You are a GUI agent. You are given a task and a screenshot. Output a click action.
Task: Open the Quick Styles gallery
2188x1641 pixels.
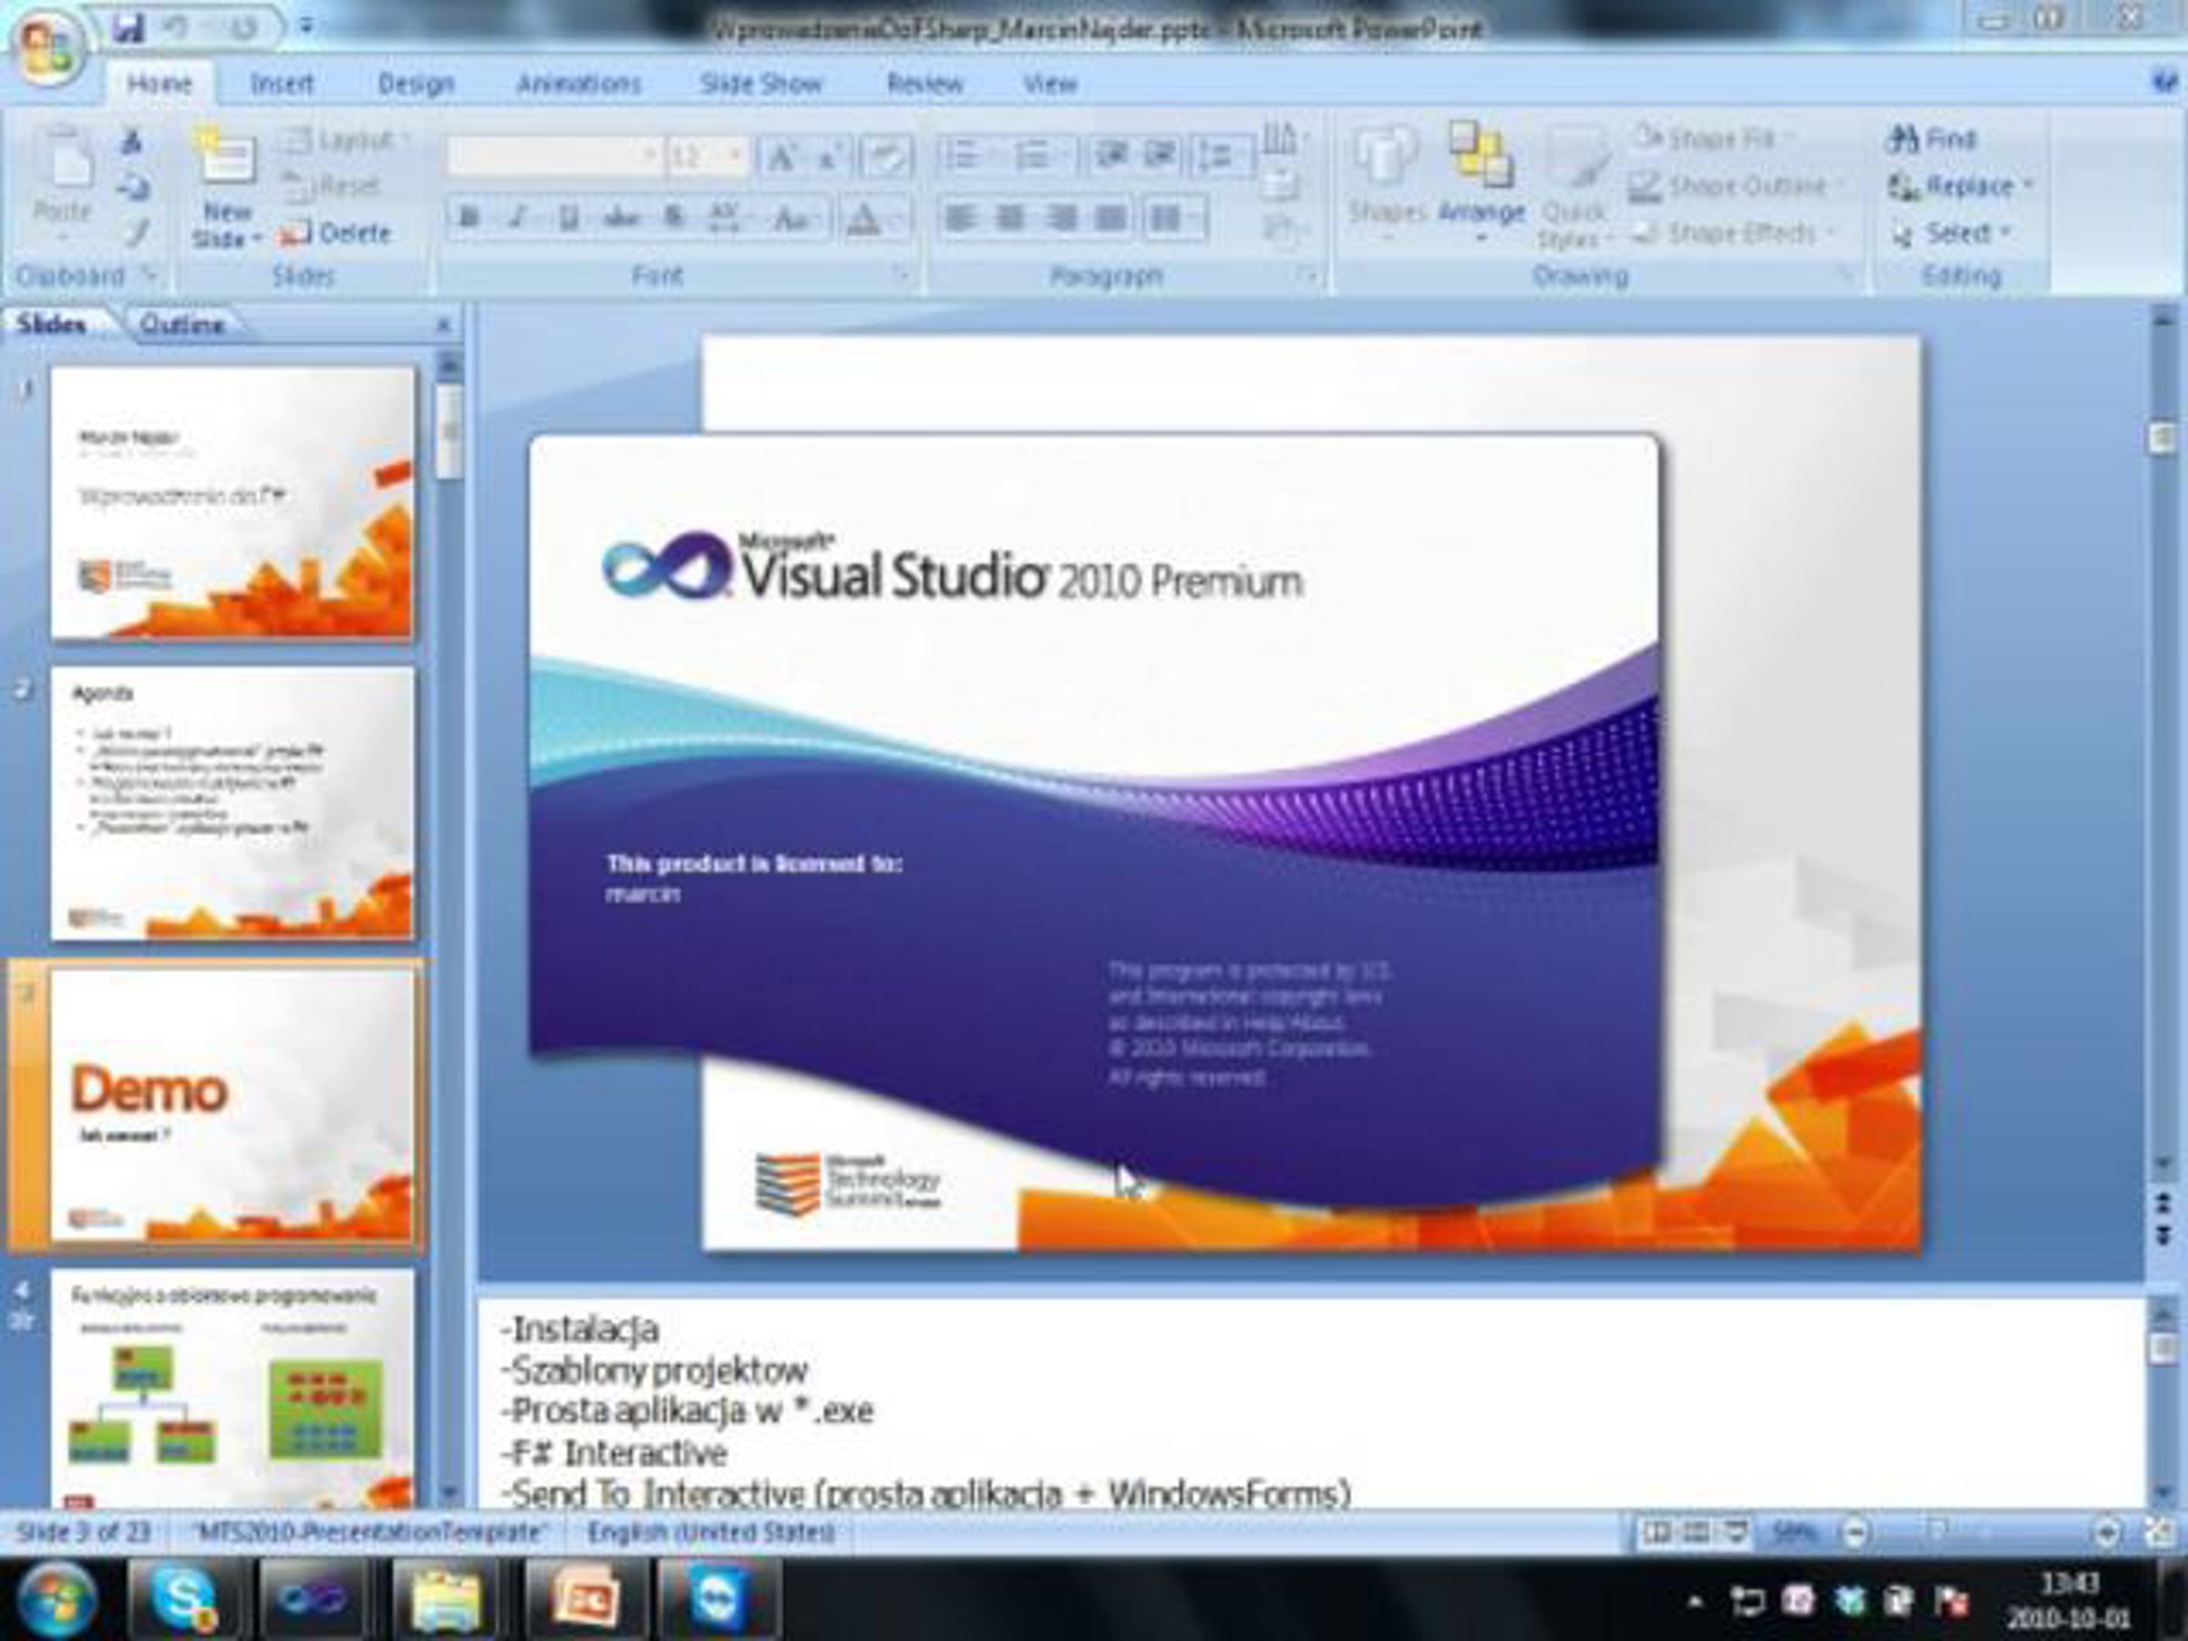(1575, 188)
